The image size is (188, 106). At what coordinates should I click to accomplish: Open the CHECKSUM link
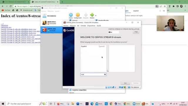click(x=4, y=26)
